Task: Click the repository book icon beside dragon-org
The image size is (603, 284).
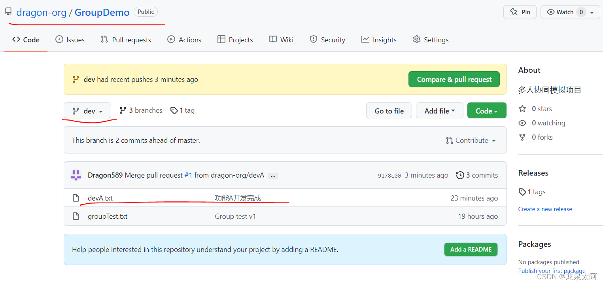Action: (8, 12)
